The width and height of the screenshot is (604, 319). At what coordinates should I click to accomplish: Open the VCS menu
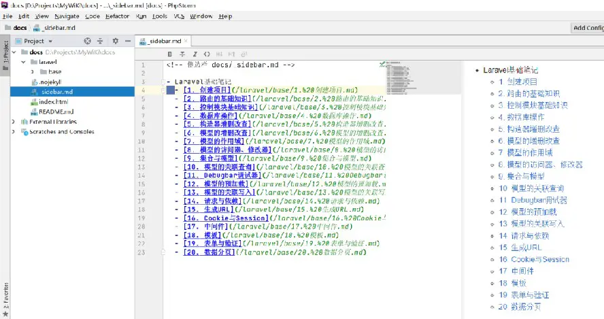click(179, 16)
